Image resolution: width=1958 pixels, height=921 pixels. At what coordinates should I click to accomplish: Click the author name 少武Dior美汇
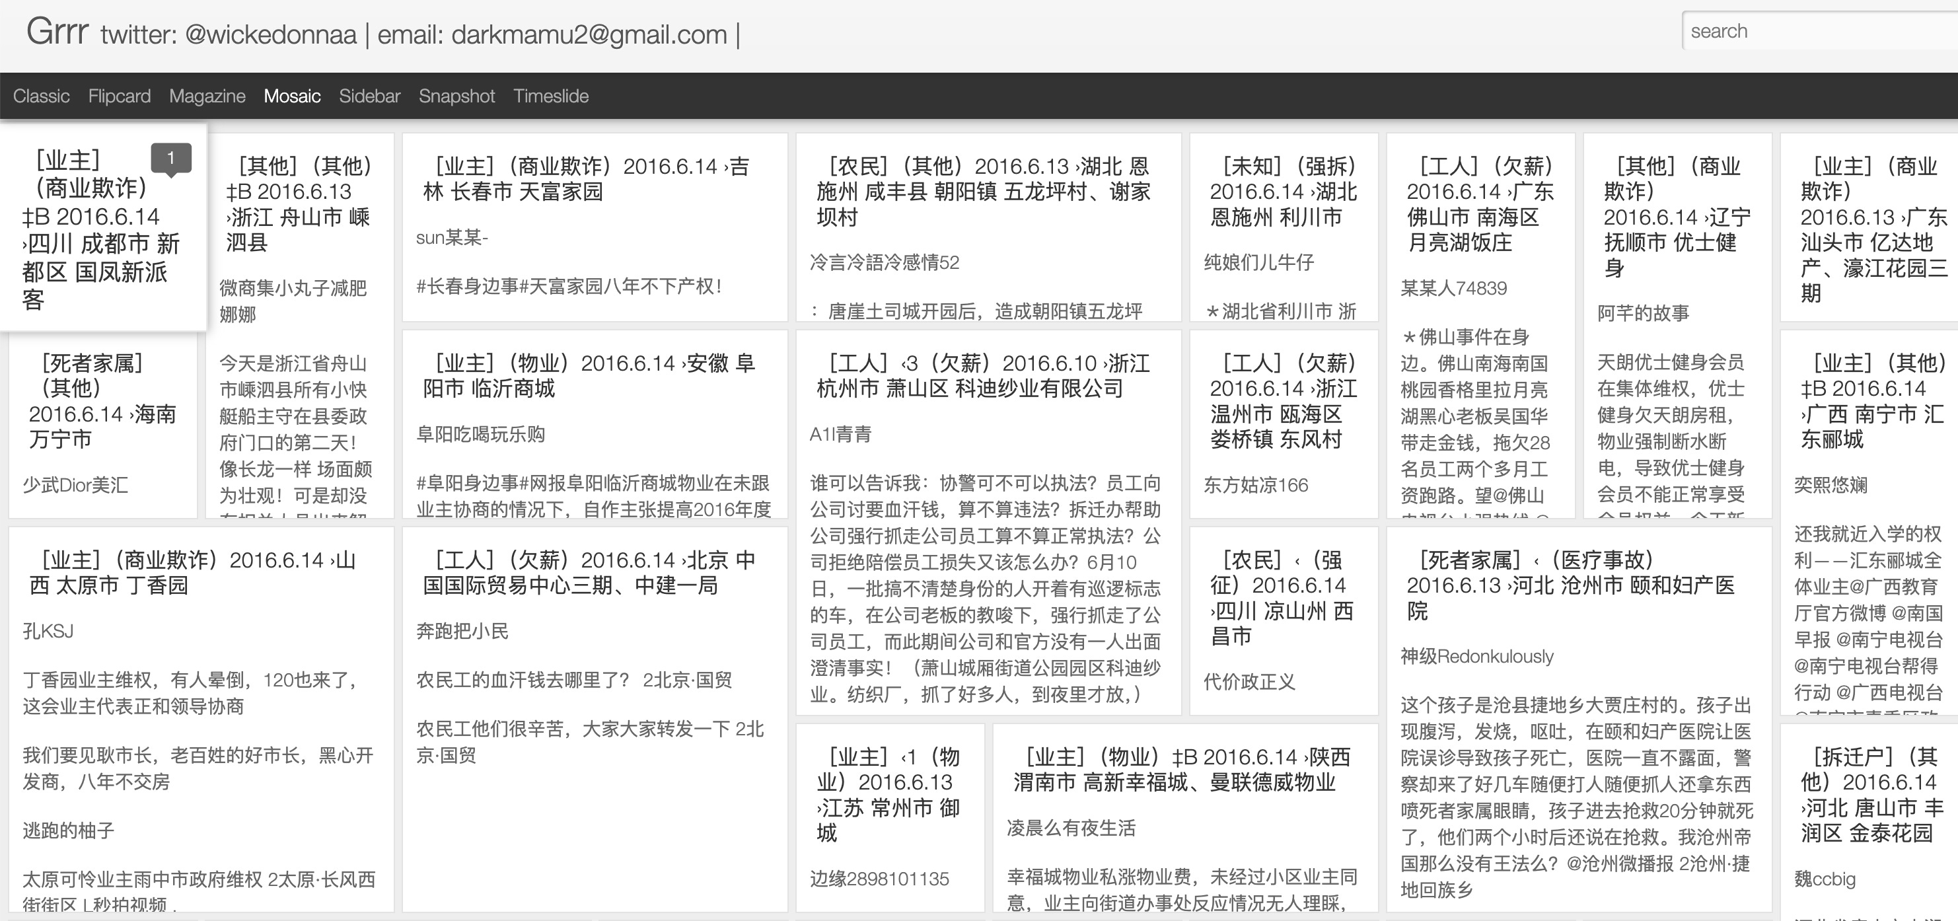[75, 485]
